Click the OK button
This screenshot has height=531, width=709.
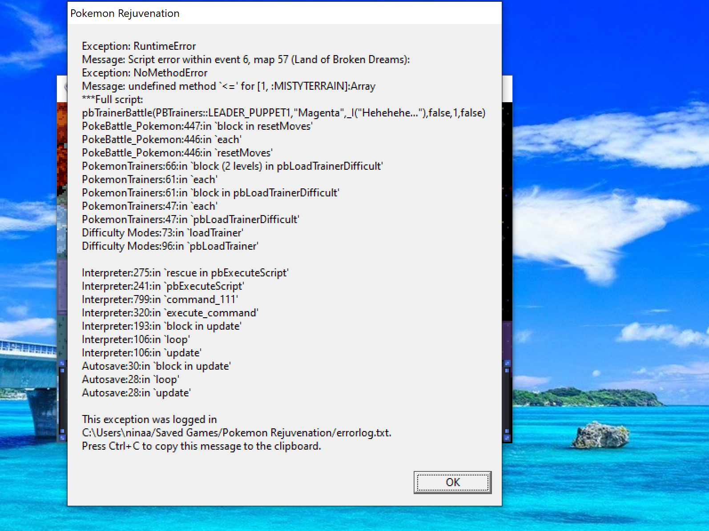(x=452, y=482)
